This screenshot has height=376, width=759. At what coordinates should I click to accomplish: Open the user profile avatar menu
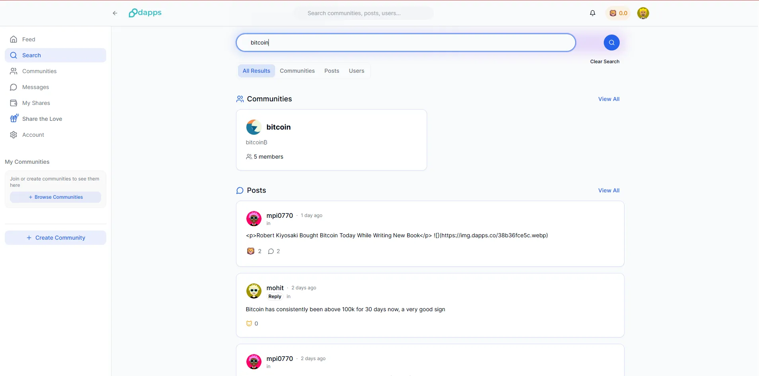coord(643,13)
